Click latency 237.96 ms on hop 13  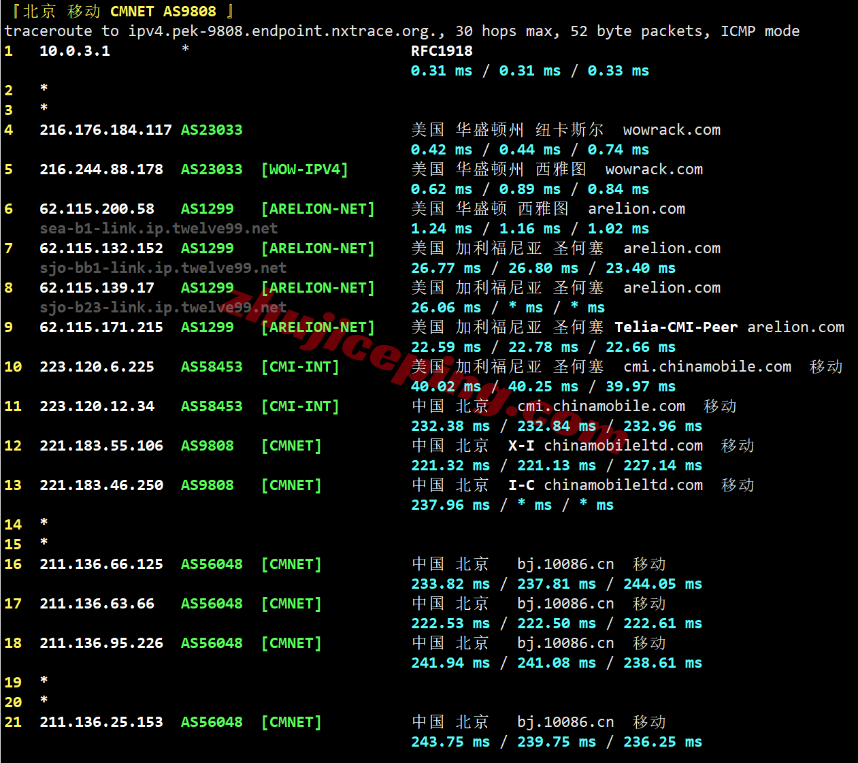coord(450,505)
